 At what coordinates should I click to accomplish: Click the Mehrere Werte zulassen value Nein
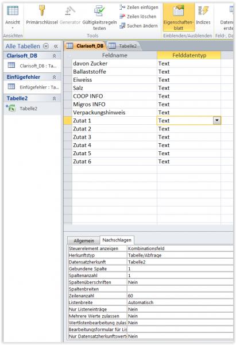pyautogui.click(x=180, y=316)
